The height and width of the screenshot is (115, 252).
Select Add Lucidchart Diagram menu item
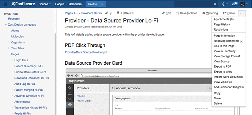(229, 87)
